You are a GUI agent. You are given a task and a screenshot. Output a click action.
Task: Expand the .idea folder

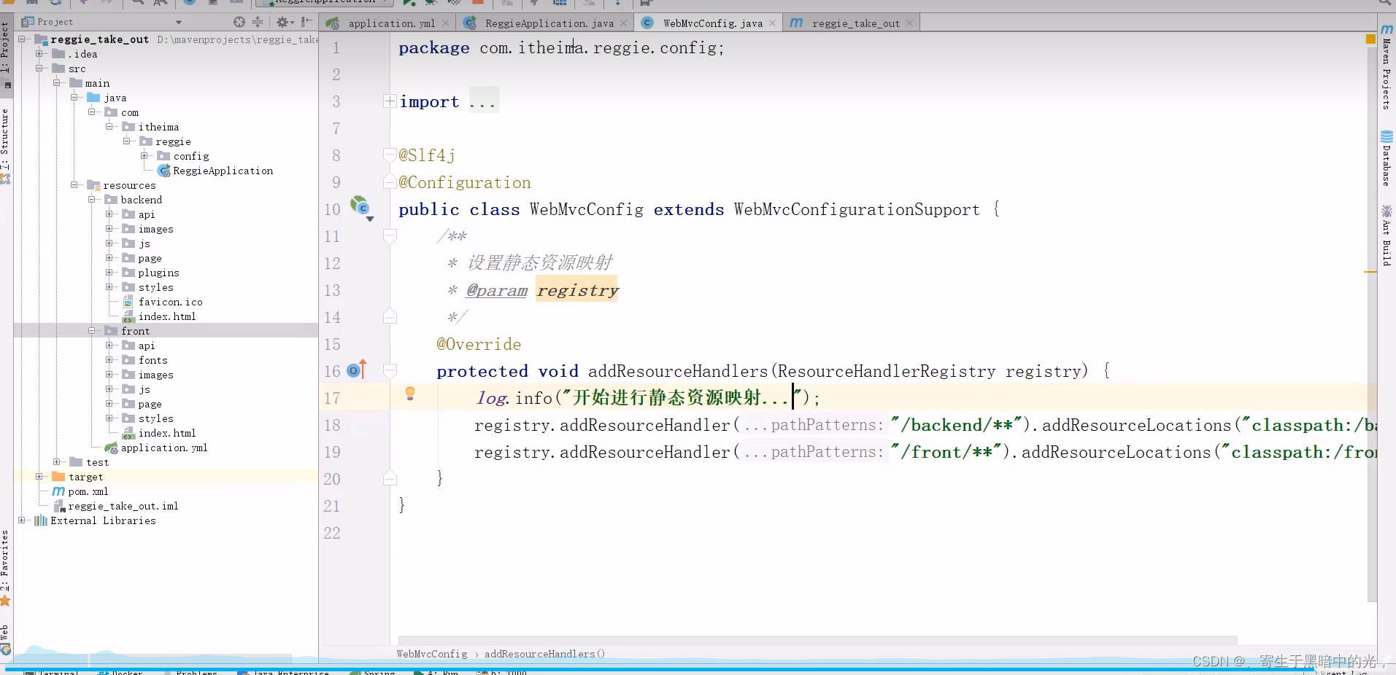click(x=39, y=54)
